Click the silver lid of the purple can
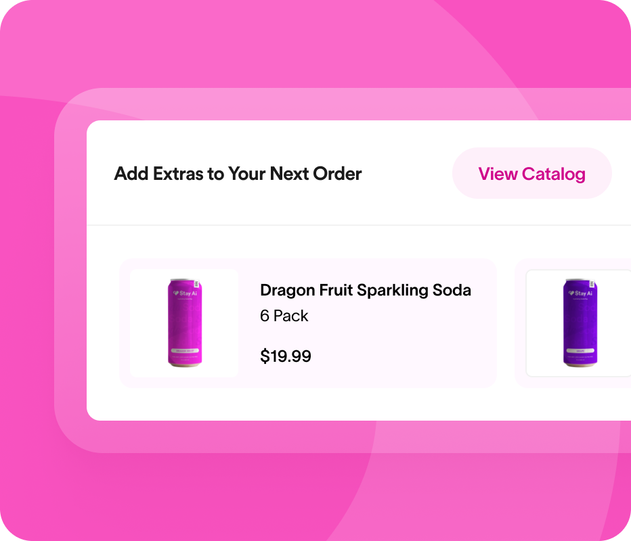Image resolution: width=631 pixels, height=541 pixels. pyautogui.click(x=579, y=280)
